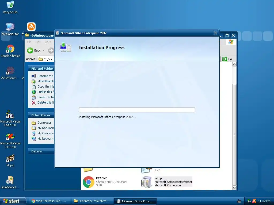Select the README Chrome HTML file icon
This screenshot has width=274, height=205.
[x=88, y=182]
